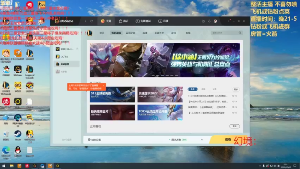Select 穿越火线 in the game sidebar
This screenshot has height=169, width=300.
coord(67,49)
